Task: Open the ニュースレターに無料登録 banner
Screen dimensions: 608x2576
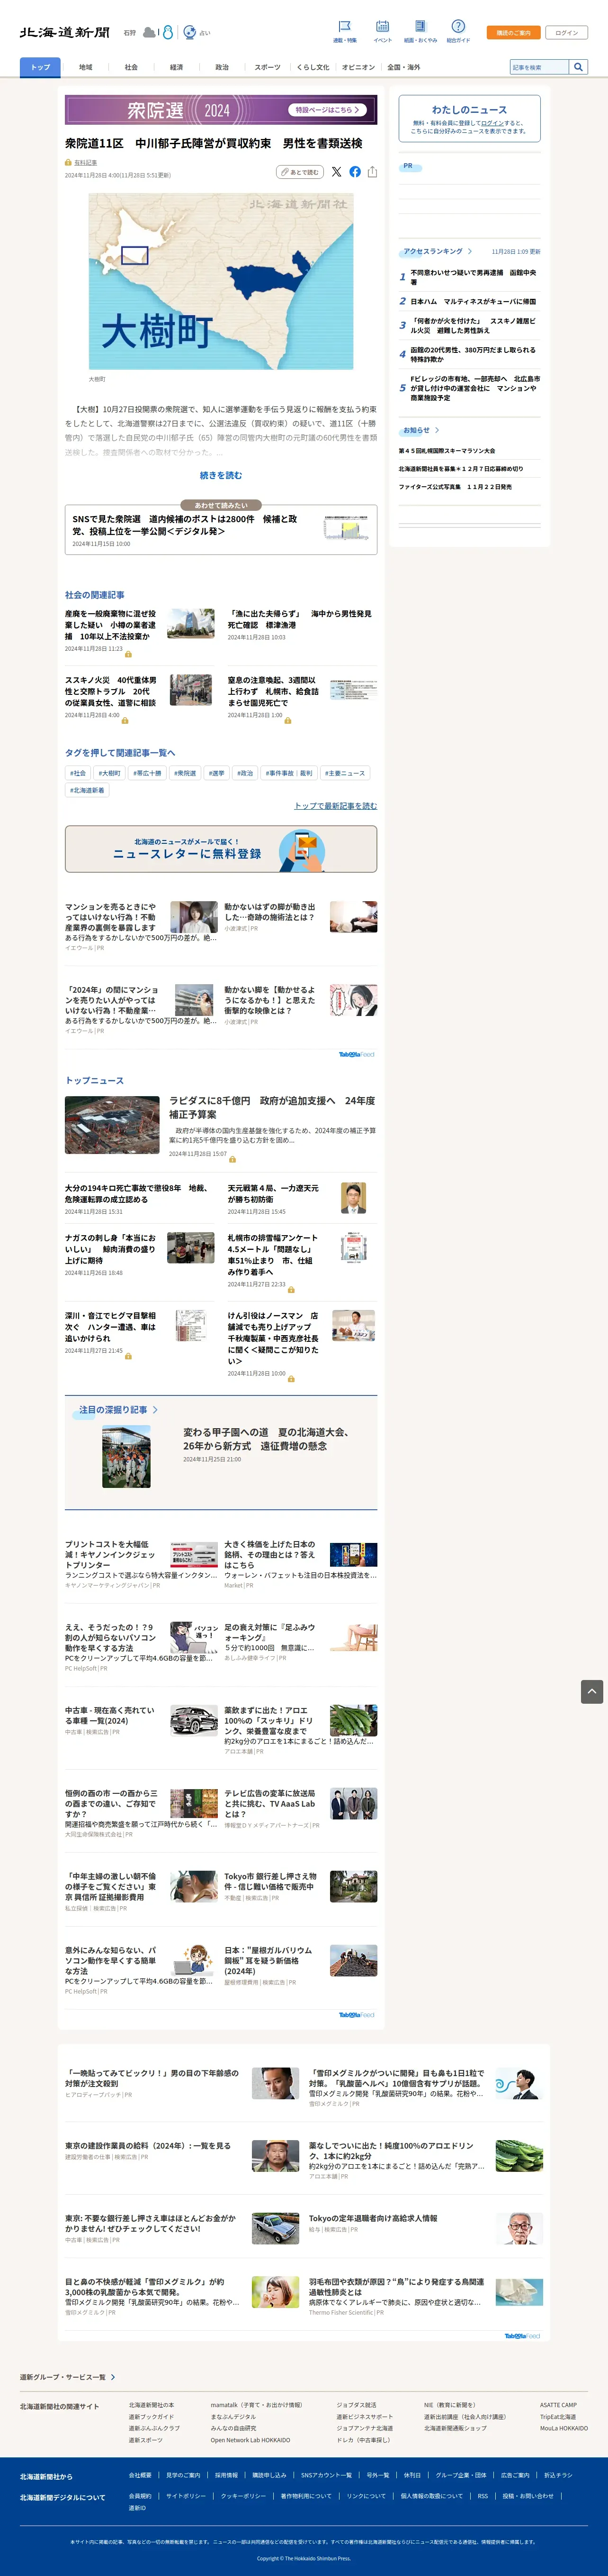Action: click(x=221, y=848)
